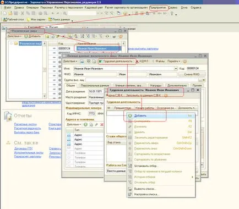Viewport: 239px width, 209px height.
Task: Open the Персонал menu
Action: (47, 8)
